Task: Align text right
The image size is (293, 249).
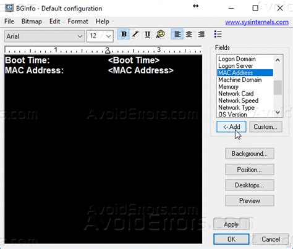Action: [202, 34]
